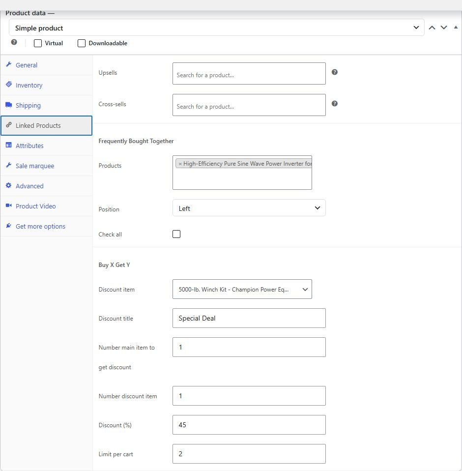Go to the Shipping tab
Screen dimensions: 462x471
tap(47, 105)
